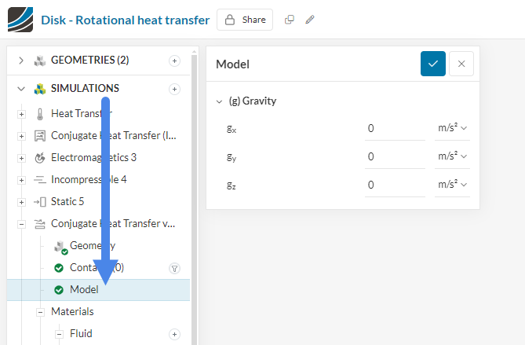Click the gy gravity input field
The image size is (525, 345).
[x=395, y=156]
